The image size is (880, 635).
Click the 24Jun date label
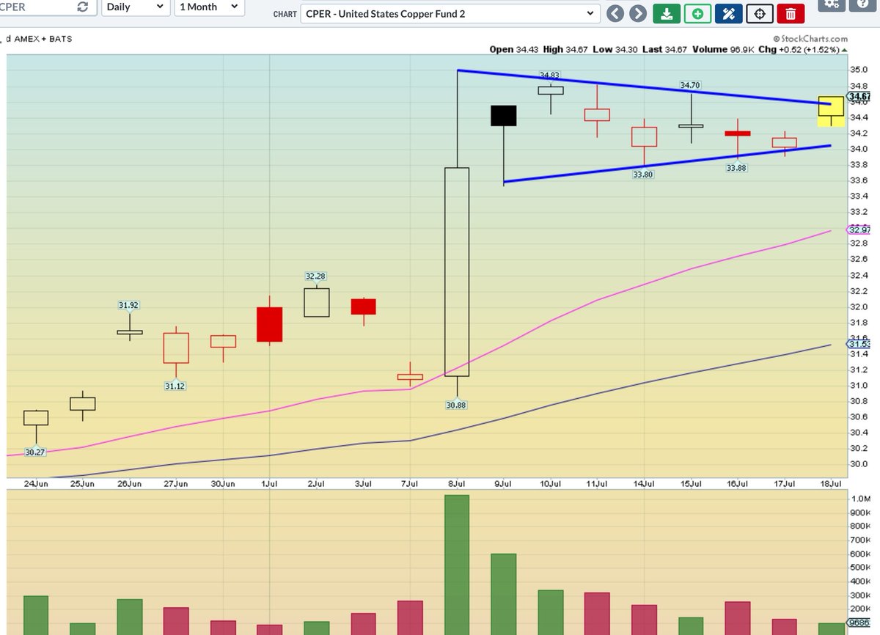tap(36, 484)
